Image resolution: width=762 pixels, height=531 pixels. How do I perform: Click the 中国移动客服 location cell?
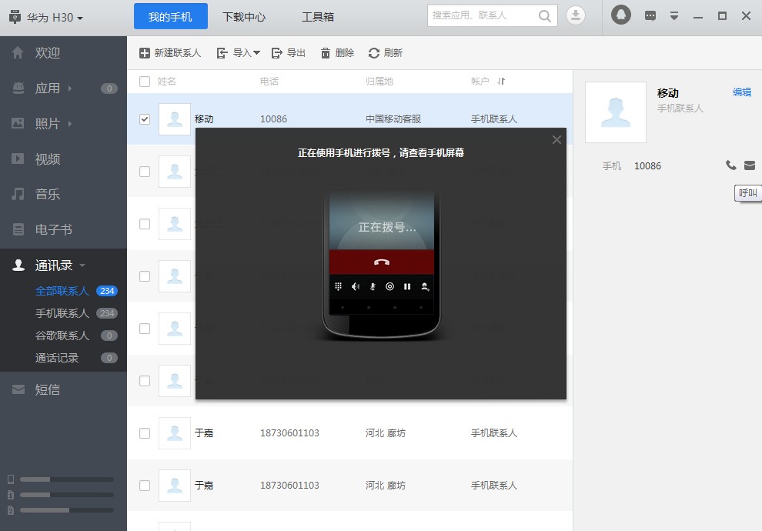[393, 119]
